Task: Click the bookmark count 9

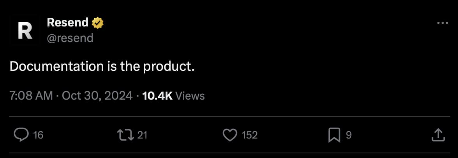Action: click(349, 135)
